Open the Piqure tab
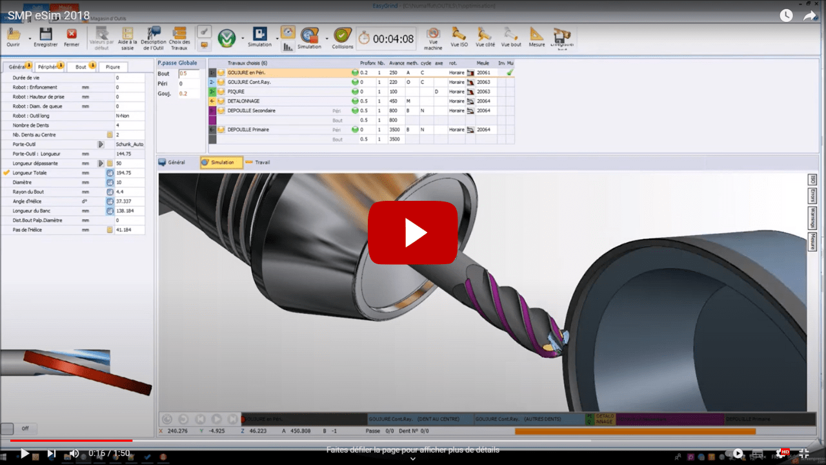 point(113,67)
